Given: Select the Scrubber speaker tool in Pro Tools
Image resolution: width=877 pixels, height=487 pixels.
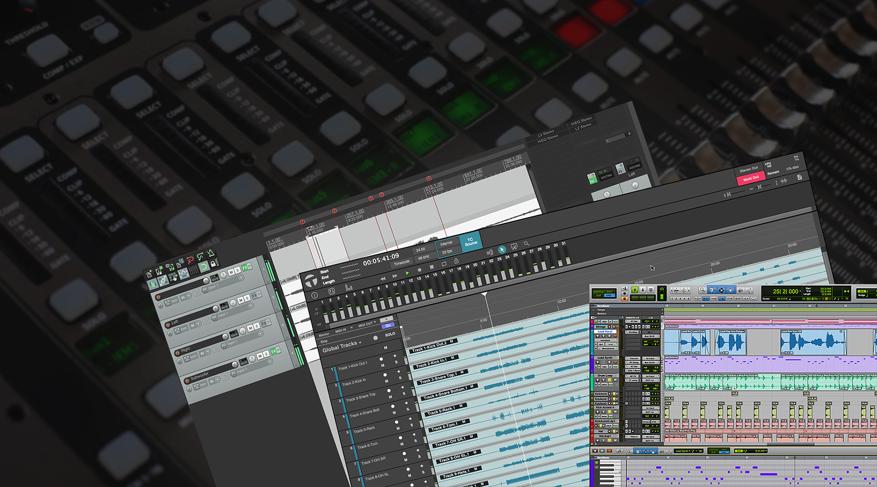Looking at the screenshot, I should pyautogui.click(x=741, y=290).
